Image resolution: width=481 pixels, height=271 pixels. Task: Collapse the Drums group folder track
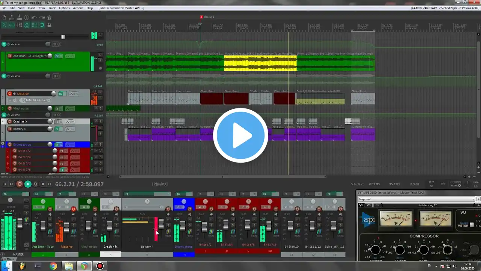click(x=3, y=144)
